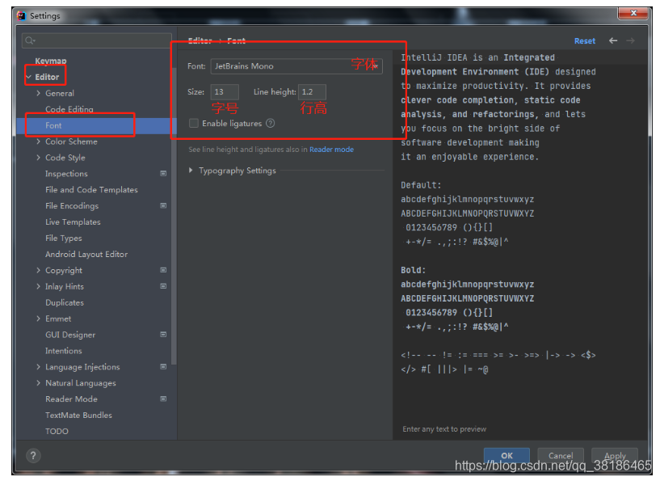Viewport: 660px width, 481px height.
Task: Collapse the Editor tree node
Action: (28, 77)
